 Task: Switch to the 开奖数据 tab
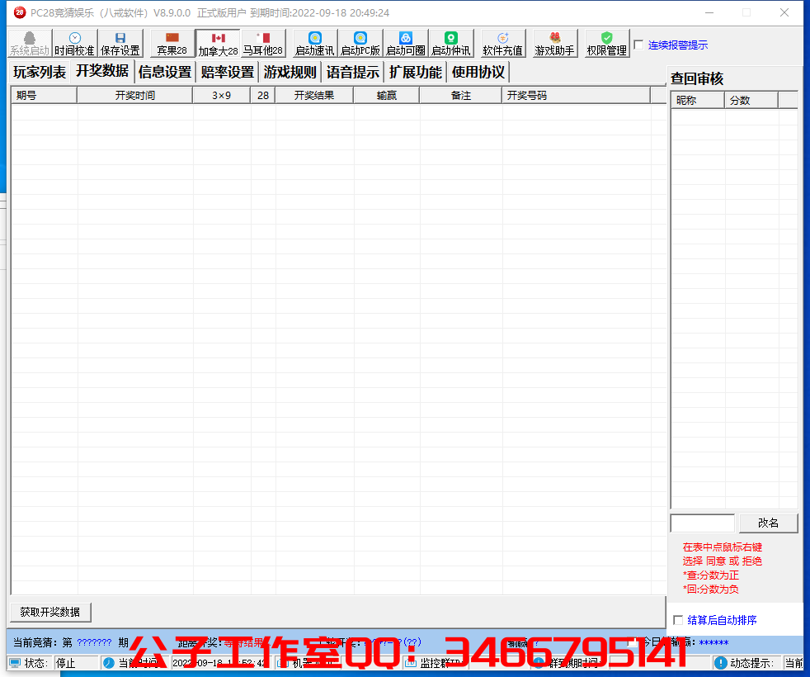point(102,71)
